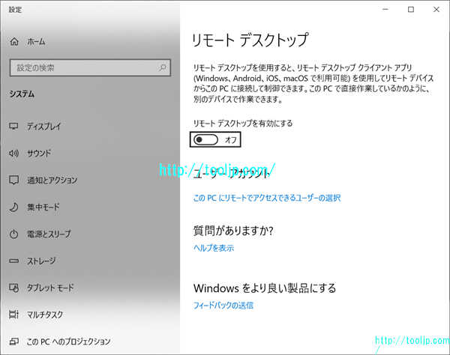Image resolution: width=450 pixels, height=355 pixels.
Task: Click リモート デスクトップを有効にする label
Action: click(243, 124)
